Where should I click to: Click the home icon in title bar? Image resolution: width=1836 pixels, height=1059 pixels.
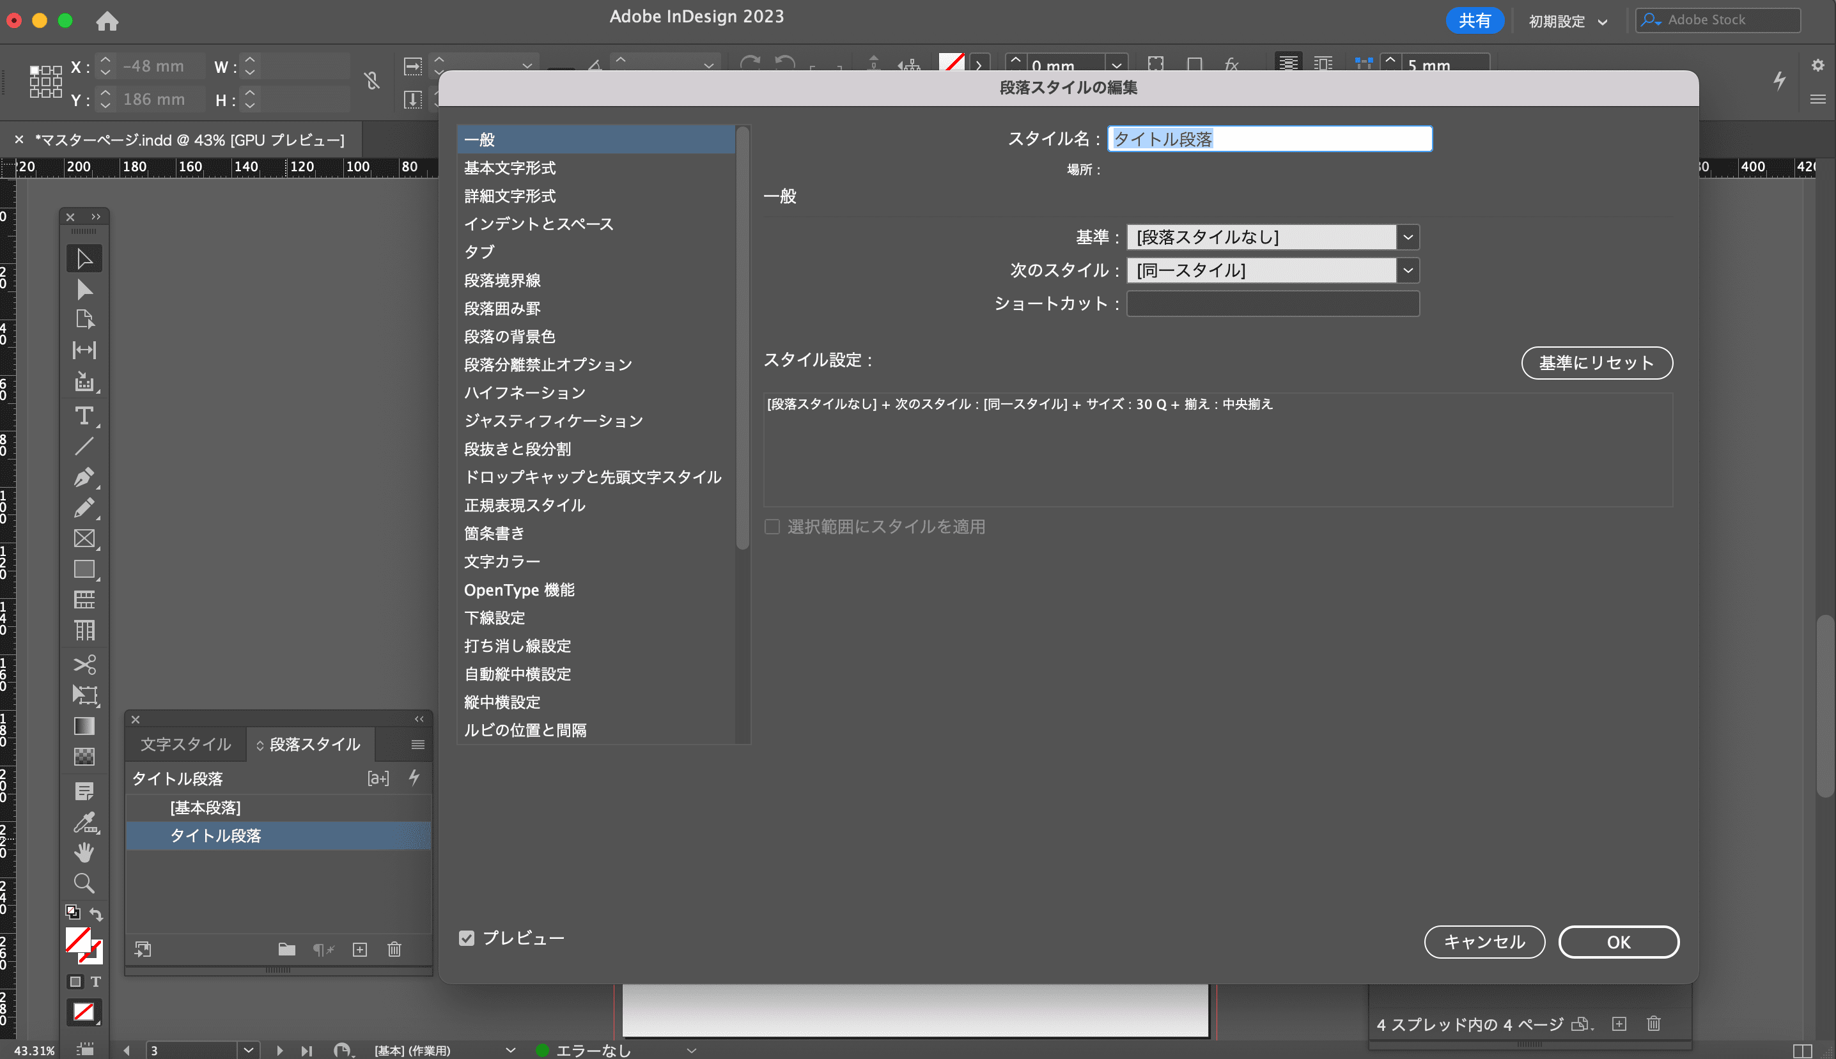pyautogui.click(x=107, y=20)
